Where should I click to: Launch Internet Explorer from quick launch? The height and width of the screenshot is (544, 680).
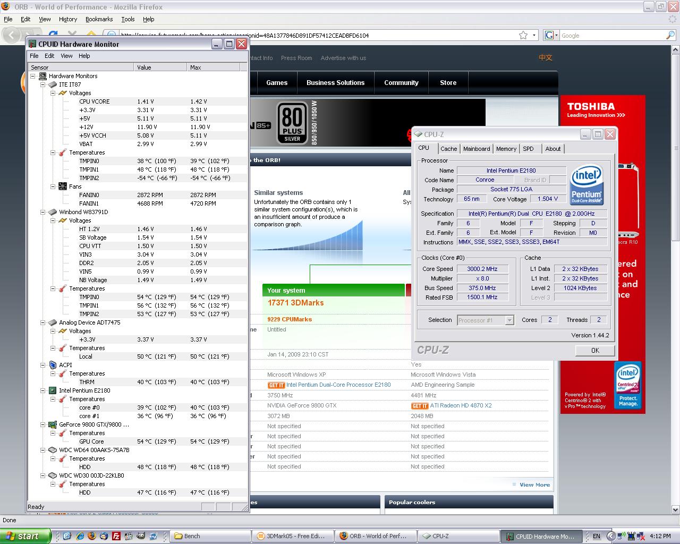click(x=80, y=536)
